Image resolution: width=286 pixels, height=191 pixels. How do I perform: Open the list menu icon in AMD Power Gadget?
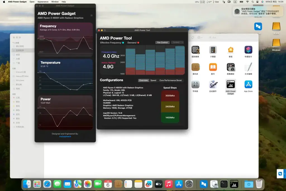(91, 15)
